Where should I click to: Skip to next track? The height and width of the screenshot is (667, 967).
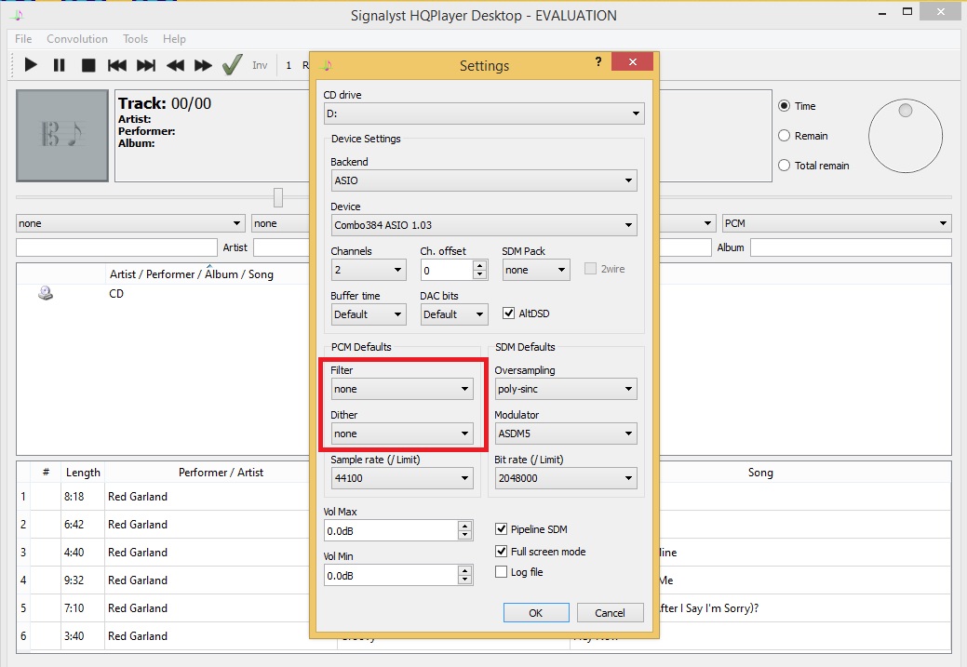tap(146, 65)
